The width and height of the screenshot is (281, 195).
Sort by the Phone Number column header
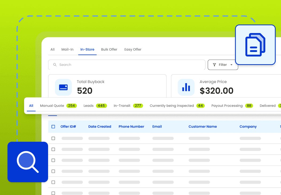click(131, 127)
